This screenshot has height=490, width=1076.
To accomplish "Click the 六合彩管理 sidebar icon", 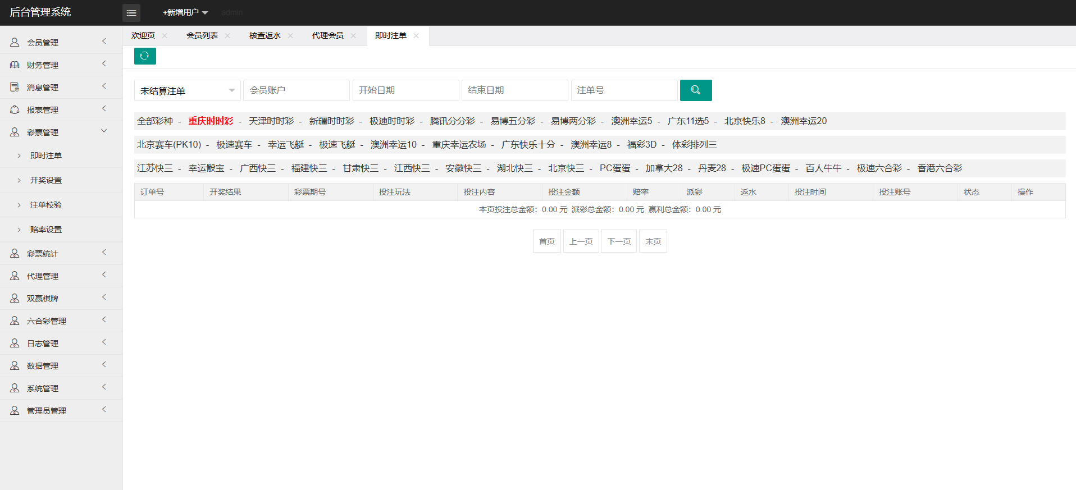I will tap(15, 320).
